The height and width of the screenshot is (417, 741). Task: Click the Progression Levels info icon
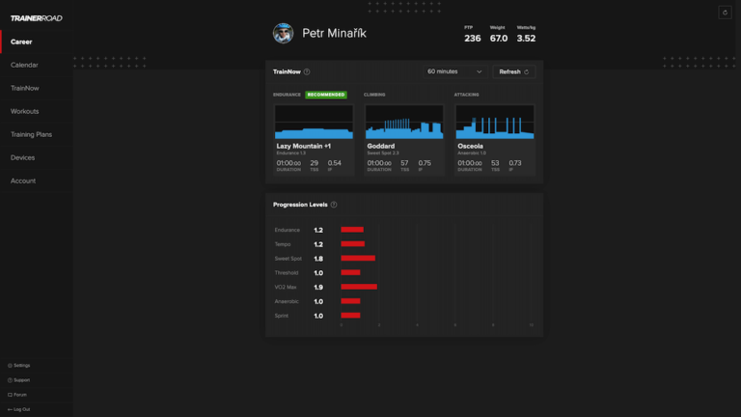(x=334, y=205)
